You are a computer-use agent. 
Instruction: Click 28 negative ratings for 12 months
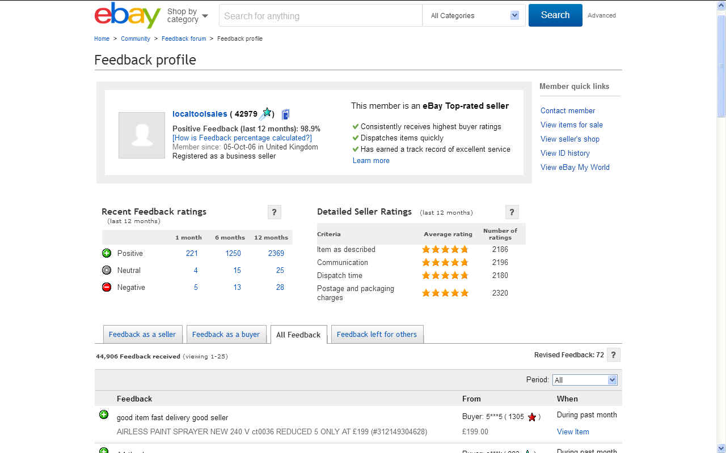pos(280,287)
